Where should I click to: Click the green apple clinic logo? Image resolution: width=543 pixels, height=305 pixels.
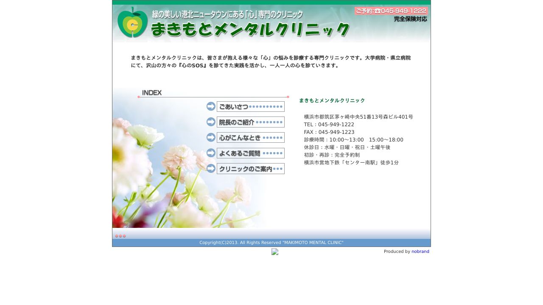pyautogui.click(x=133, y=23)
